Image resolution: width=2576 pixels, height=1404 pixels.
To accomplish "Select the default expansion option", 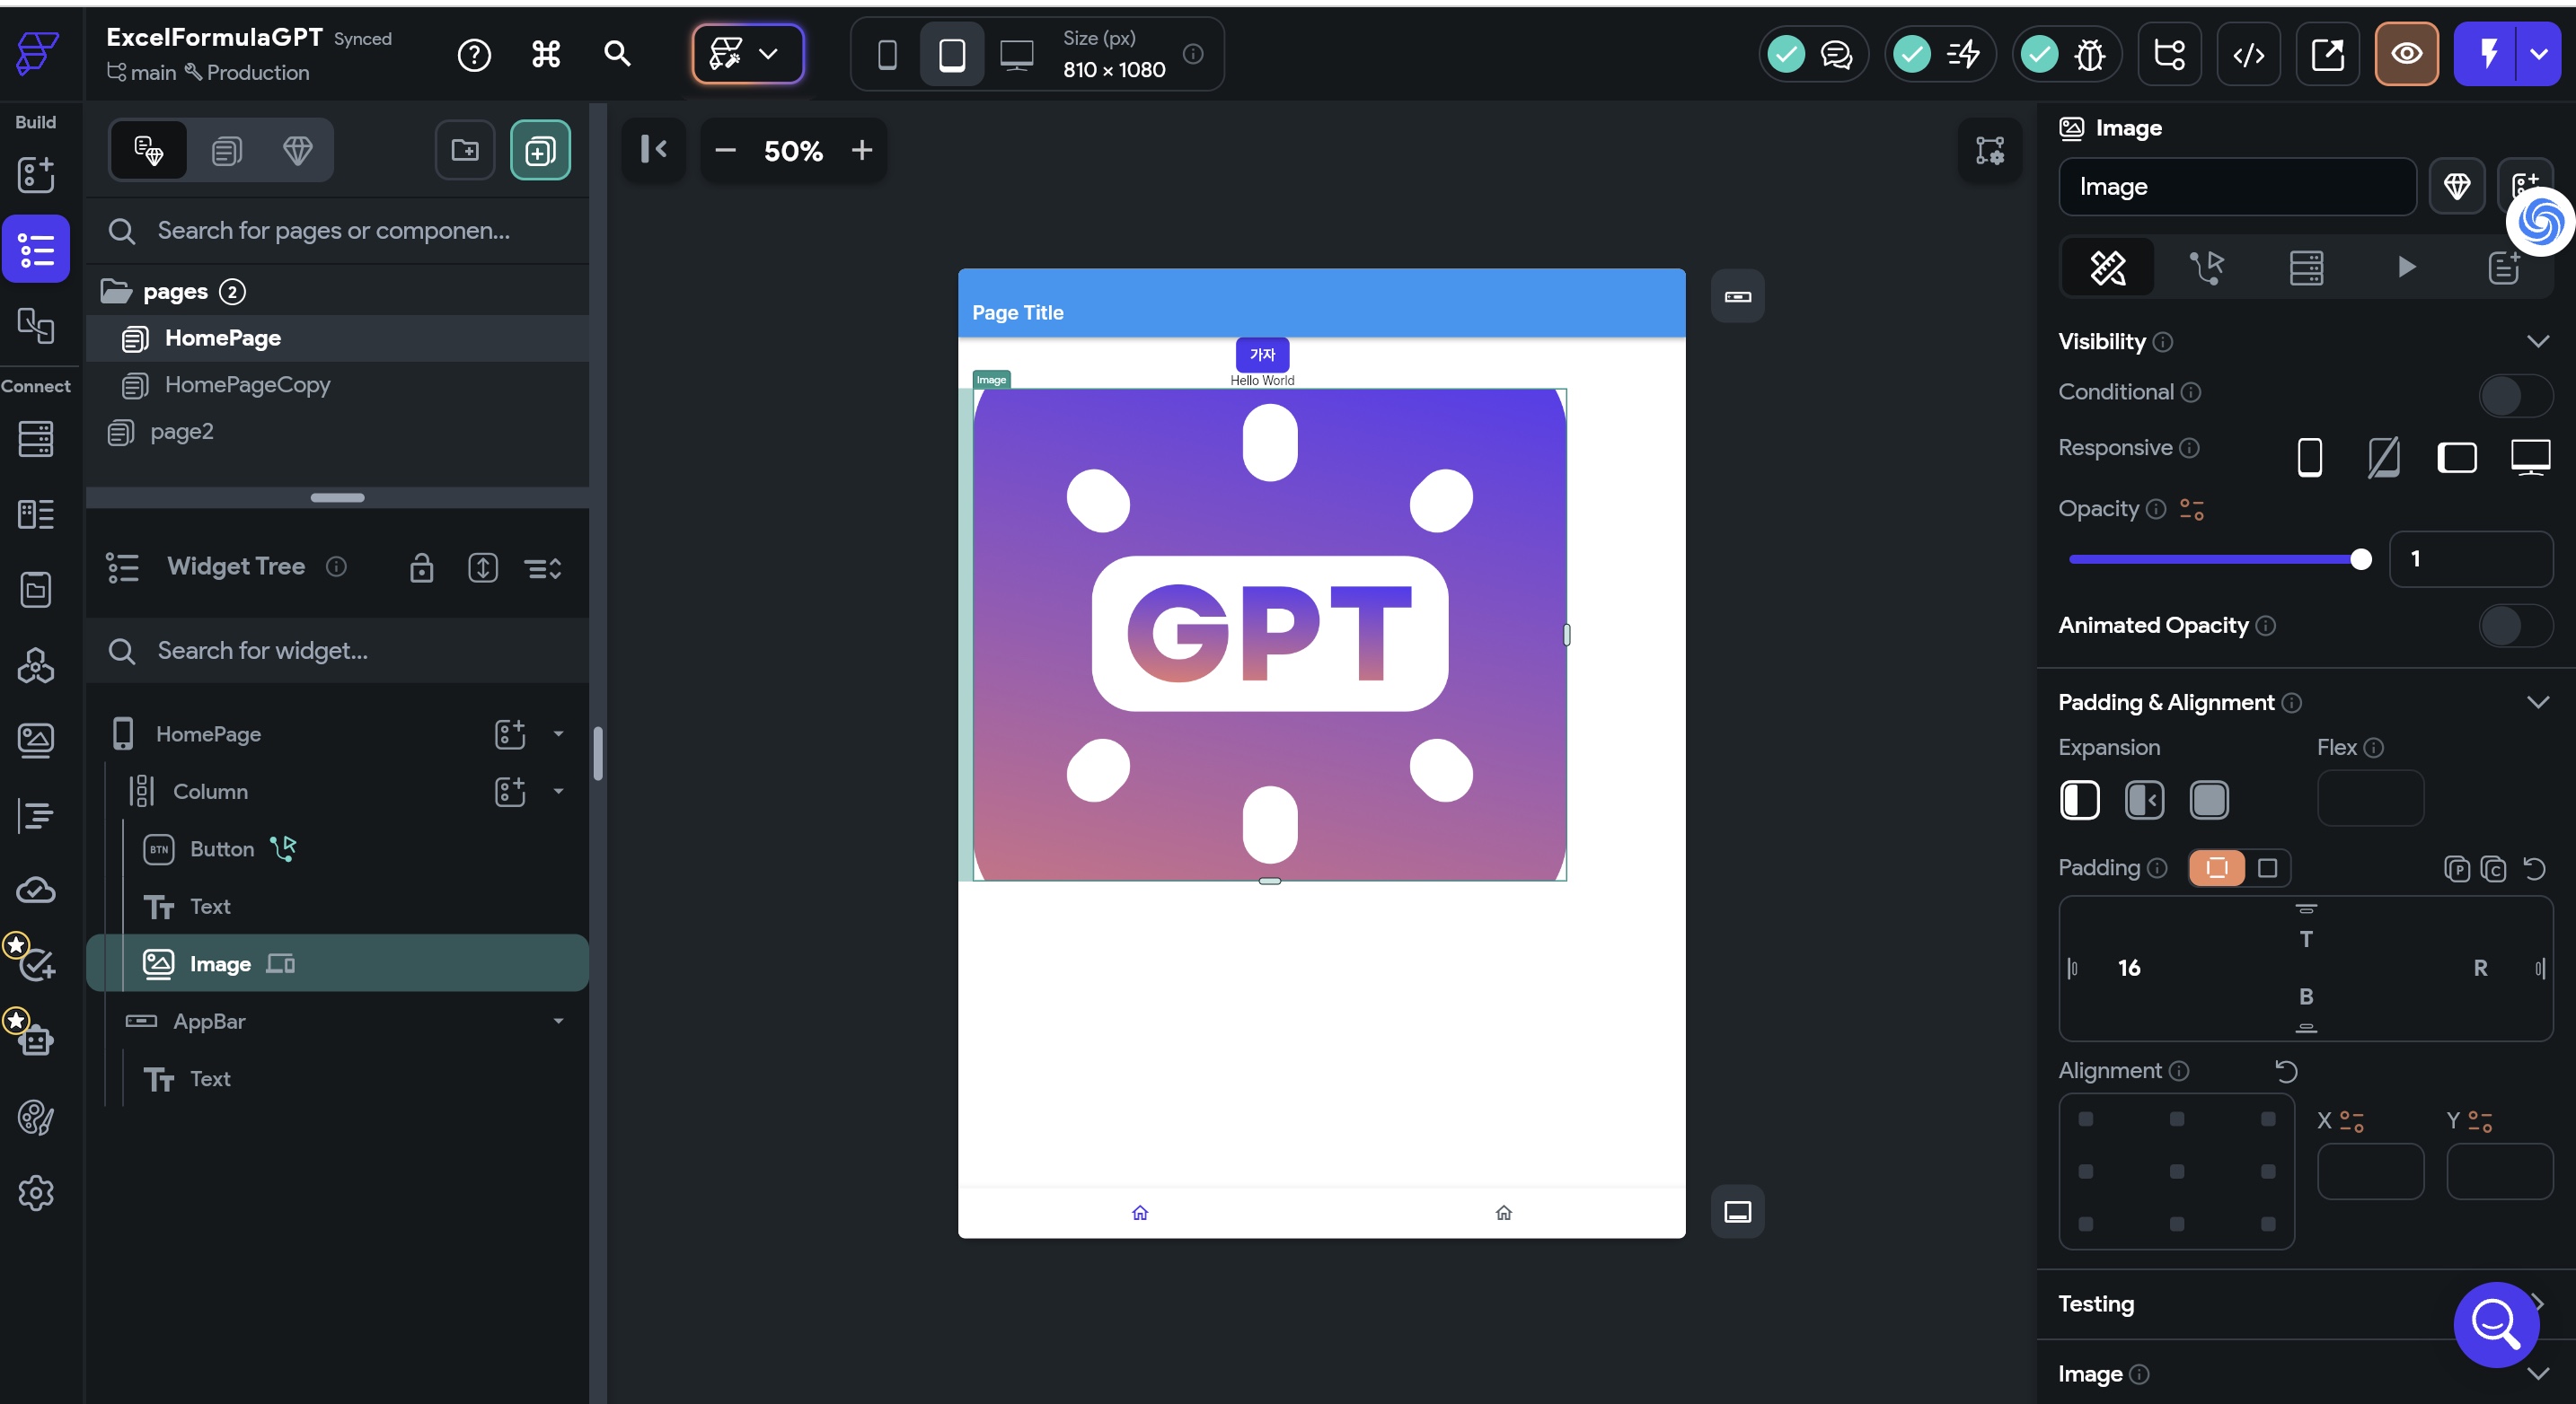I will tap(2080, 800).
